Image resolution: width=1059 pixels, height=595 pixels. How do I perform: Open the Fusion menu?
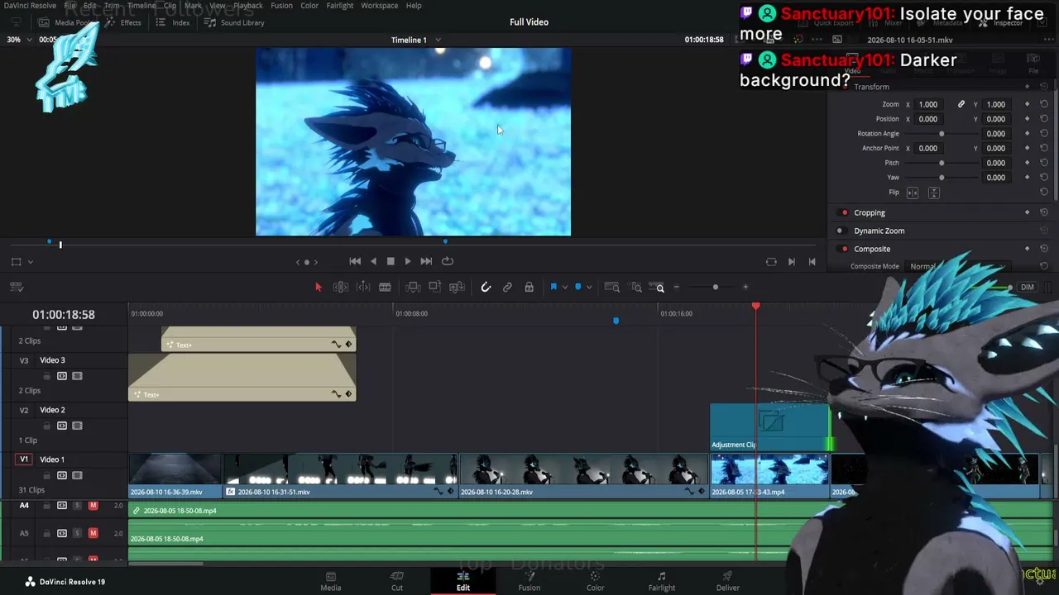coord(281,6)
